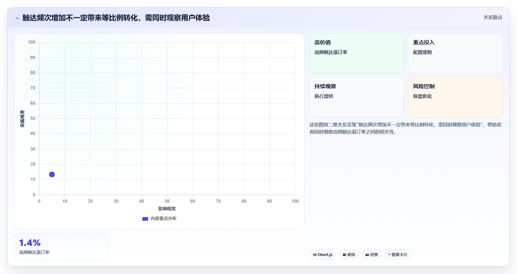Click the 关系散点 label in header
This screenshot has height=274, width=517.
point(493,17)
